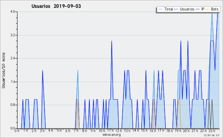The width and height of the screenshot is (223, 138).
Task: Click the y-axis value 0.8
Action: click(x=13, y=105)
